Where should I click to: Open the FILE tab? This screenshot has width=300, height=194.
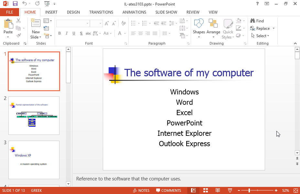[10, 12]
